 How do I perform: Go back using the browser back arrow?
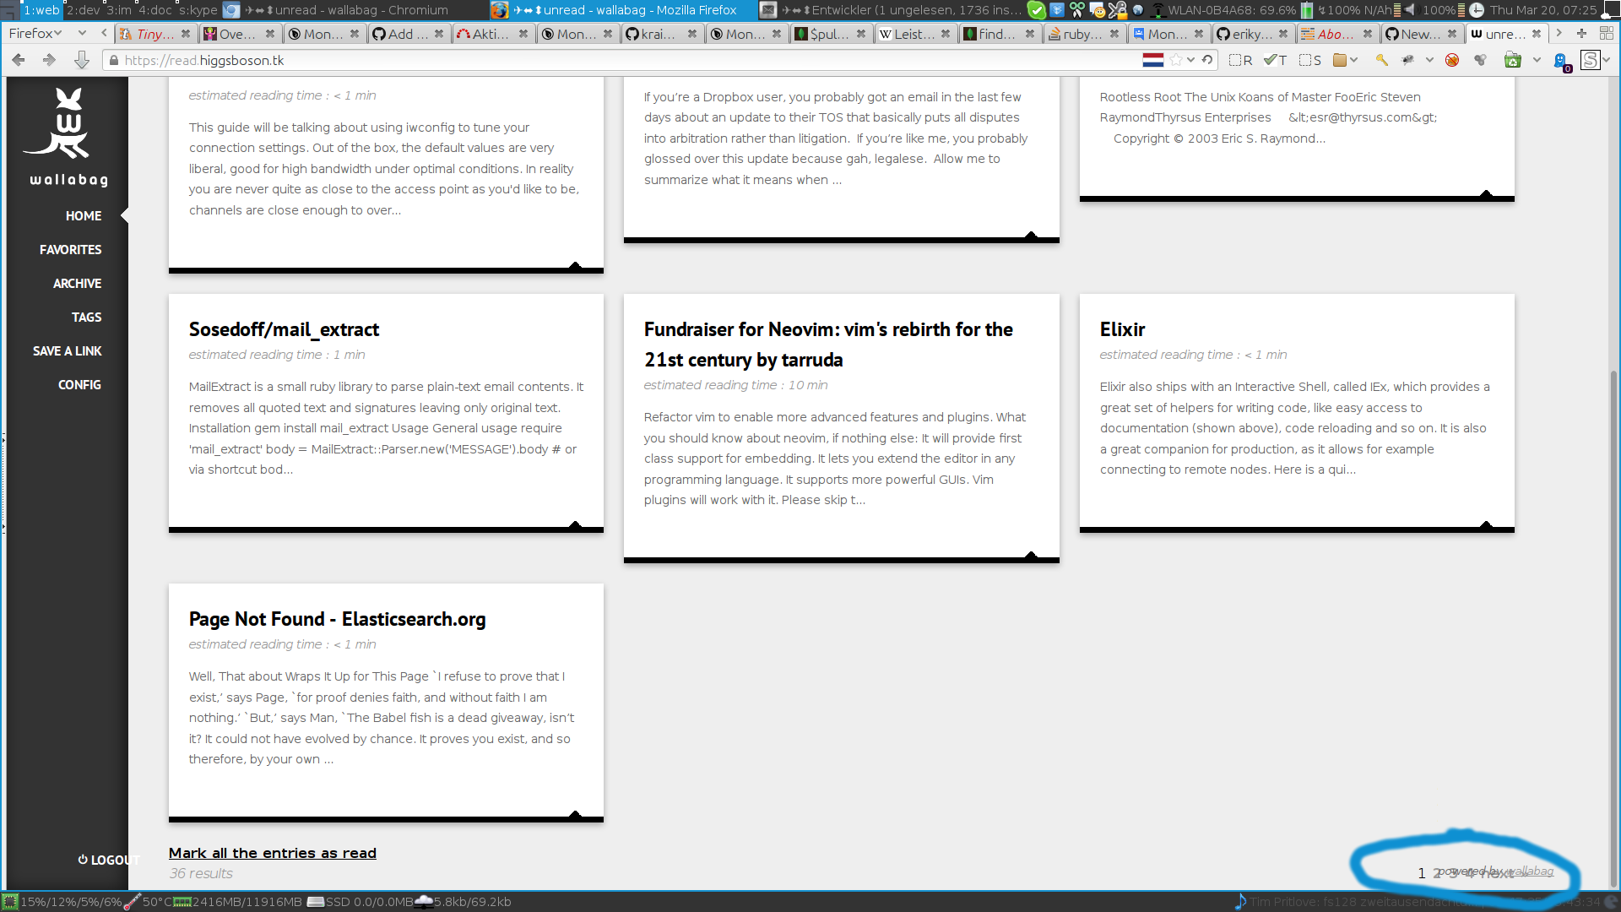[x=19, y=60]
